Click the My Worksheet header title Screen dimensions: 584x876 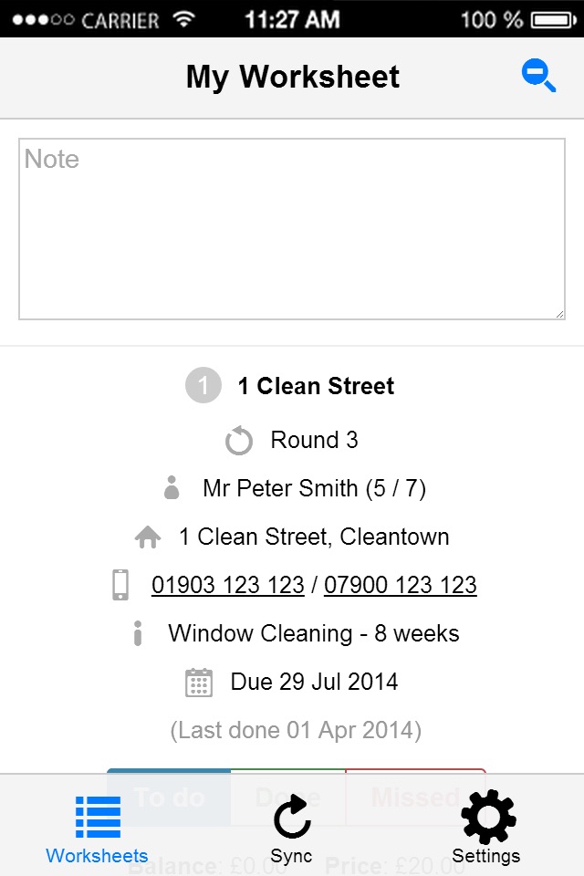[x=292, y=77]
